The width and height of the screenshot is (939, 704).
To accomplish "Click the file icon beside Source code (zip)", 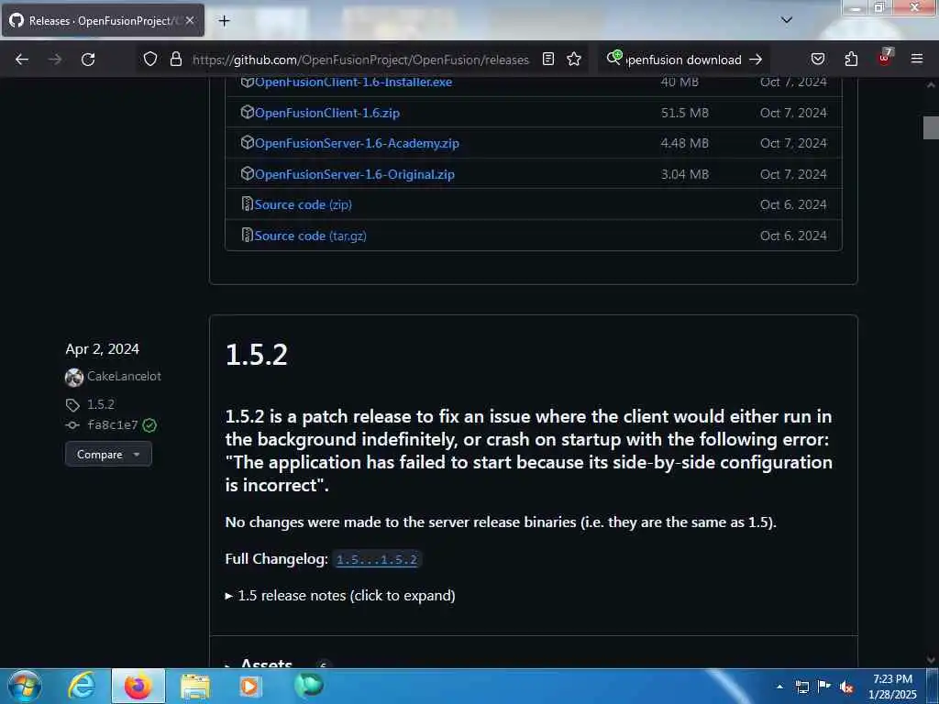I will pos(247,204).
